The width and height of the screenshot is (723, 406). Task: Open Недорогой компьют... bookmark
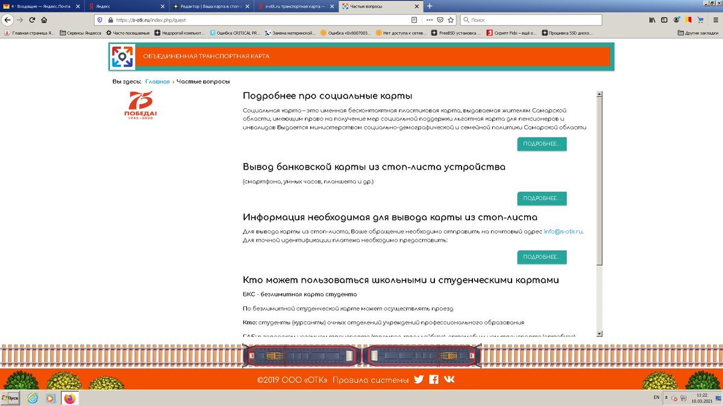(180, 33)
